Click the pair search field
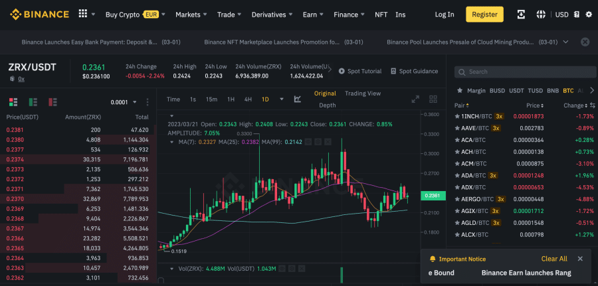Viewport: 598px width, 286px height. pyautogui.click(x=525, y=72)
